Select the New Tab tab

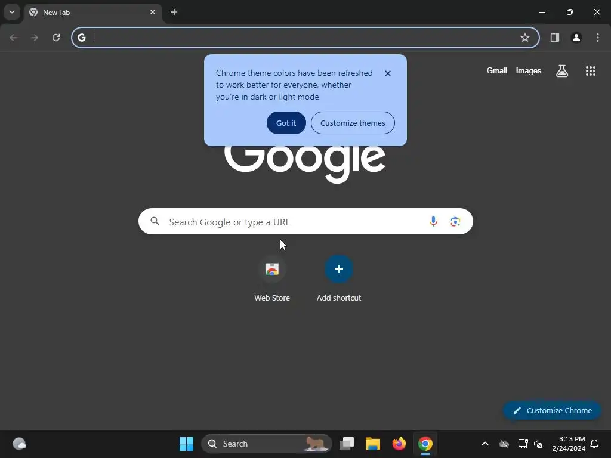pyautogui.click(x=94, y=13)
